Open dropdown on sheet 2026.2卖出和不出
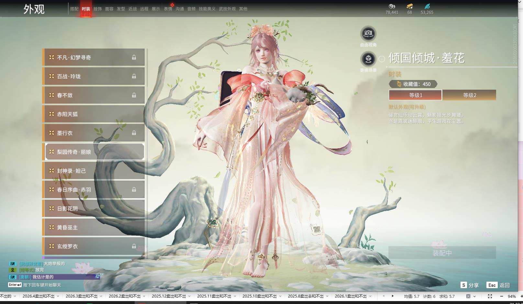 pyautogui.click(x=144, y=296)
